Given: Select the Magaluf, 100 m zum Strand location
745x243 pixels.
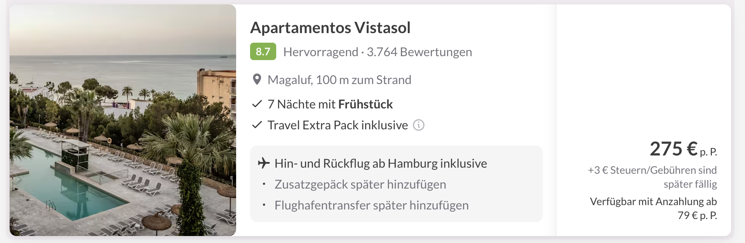Looking at the screenshot, I should click(339, 80).
